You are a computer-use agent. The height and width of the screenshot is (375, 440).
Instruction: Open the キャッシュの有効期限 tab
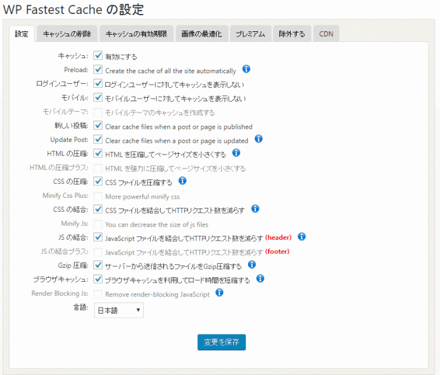click(137, 34)
